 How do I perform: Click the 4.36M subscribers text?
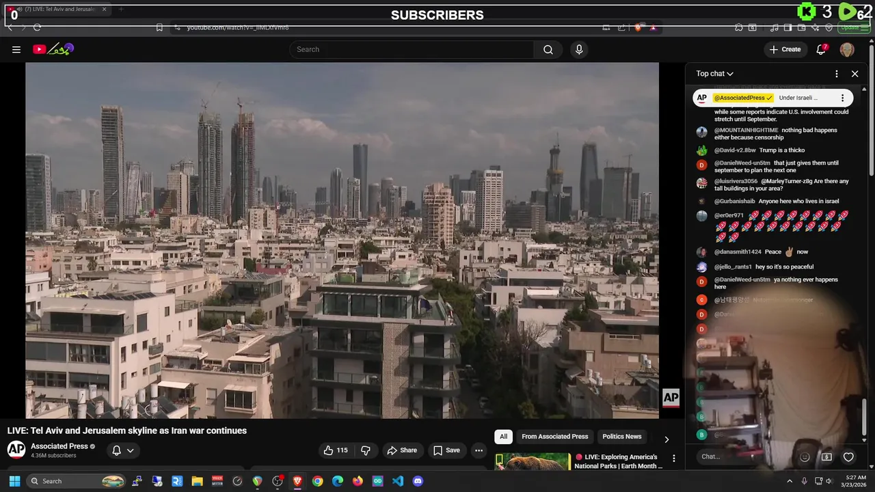click(x=53, y=455)
